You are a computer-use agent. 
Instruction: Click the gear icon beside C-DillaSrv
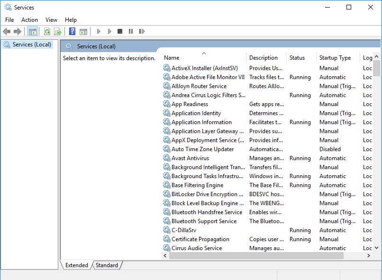[167, 230]
